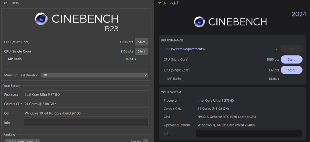The height and width of the screenshot is (142, 310).
Task: Click the R23 OS field Windows 10
Action: pyautogui.click(x=86, y=113)
